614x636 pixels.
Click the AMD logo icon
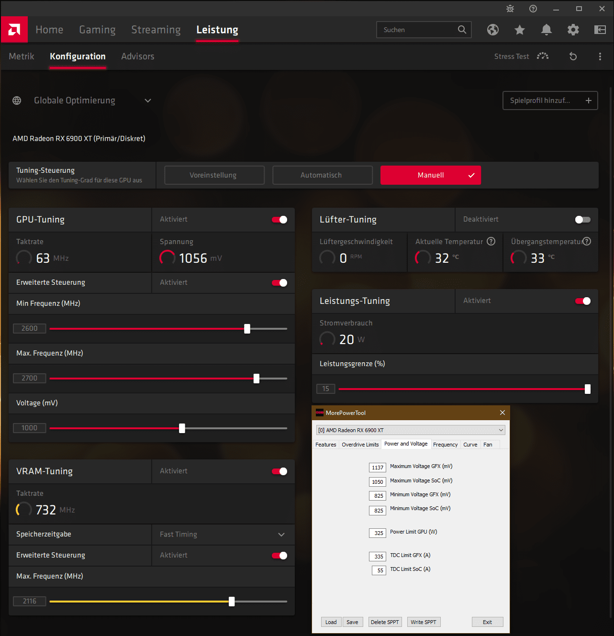pyautogui.click(x=14, y=30)
